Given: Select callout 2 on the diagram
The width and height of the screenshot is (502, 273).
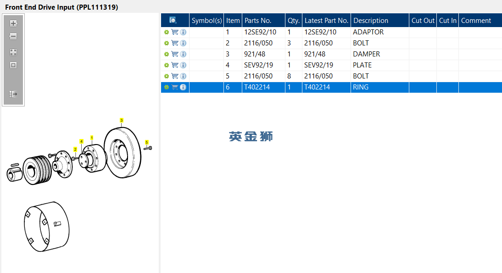Looking at the screenshot, I should pos(75,150).
